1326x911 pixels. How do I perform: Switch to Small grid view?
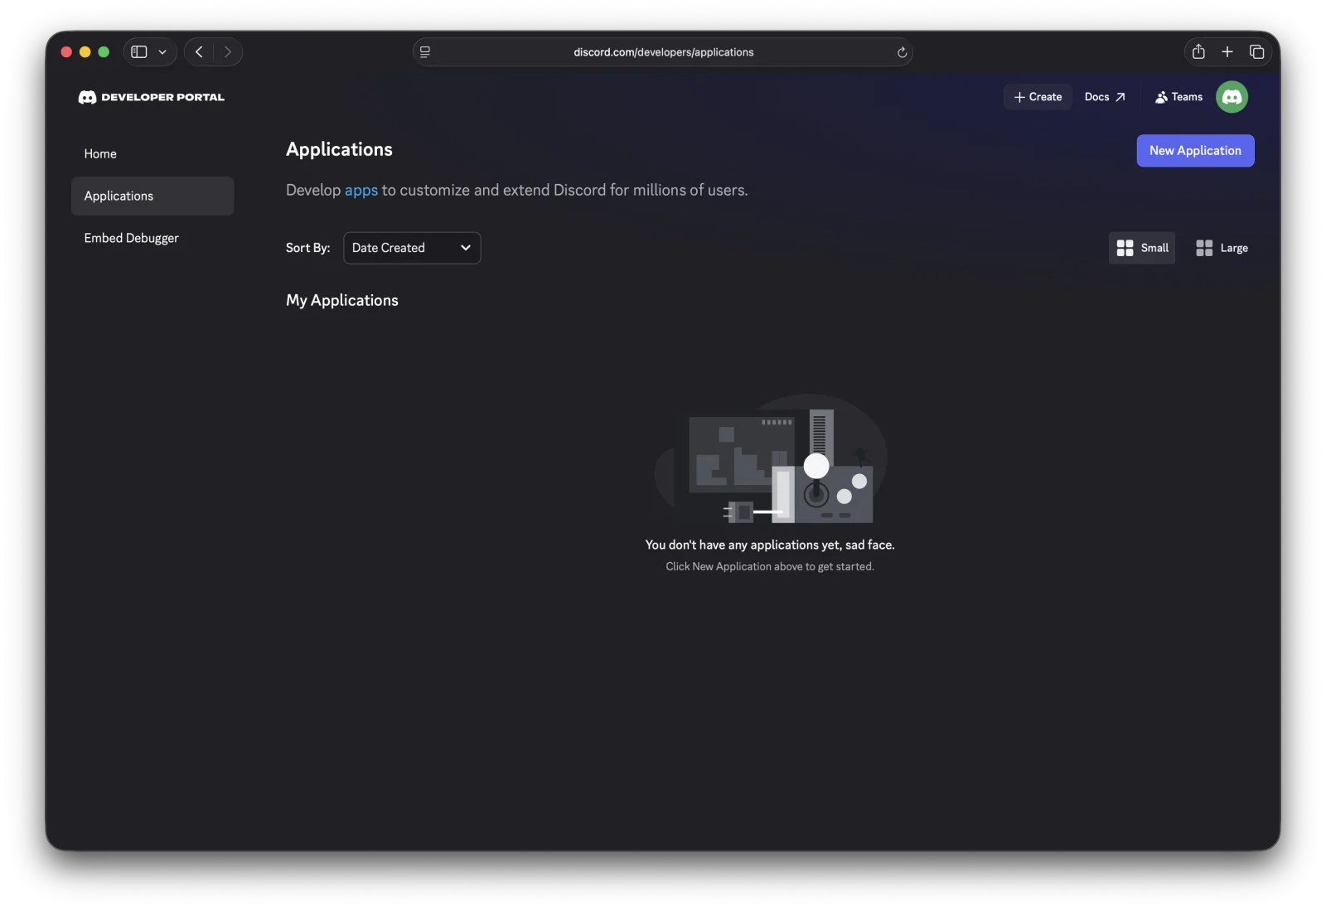tap(1142, 248)
